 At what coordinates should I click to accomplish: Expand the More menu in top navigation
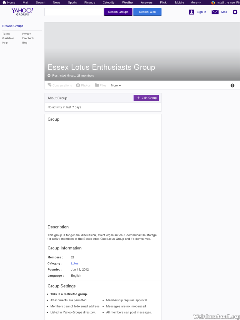[196, 2]
